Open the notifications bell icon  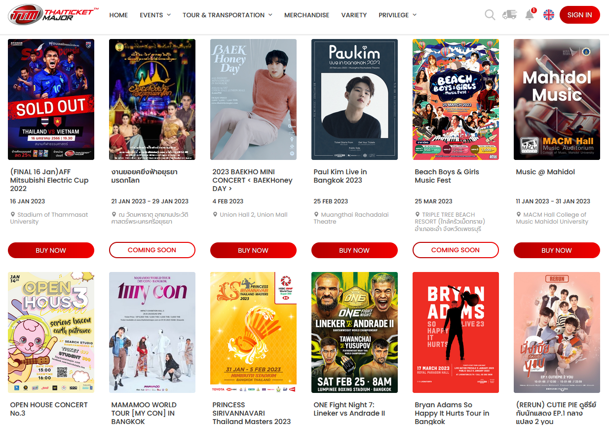530,15
